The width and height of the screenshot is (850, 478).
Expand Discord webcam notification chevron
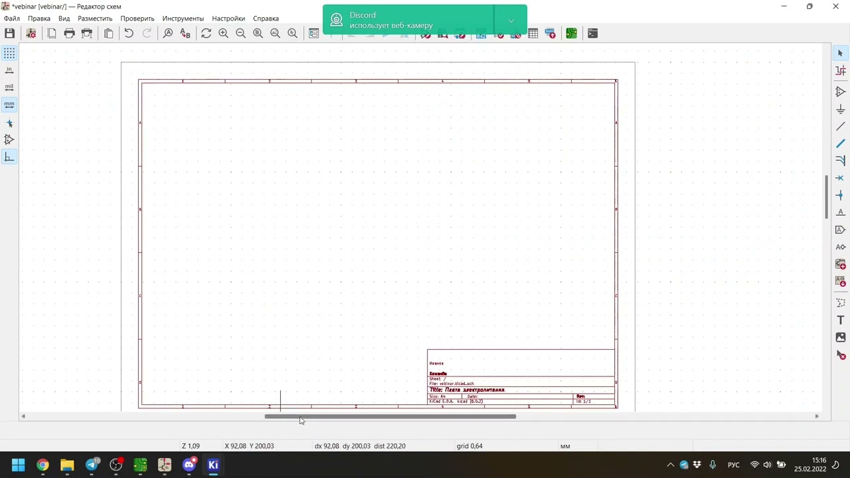pos(511,21)
